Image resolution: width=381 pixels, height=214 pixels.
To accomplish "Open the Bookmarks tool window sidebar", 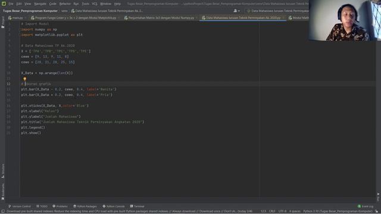I will tap(3, 191).
